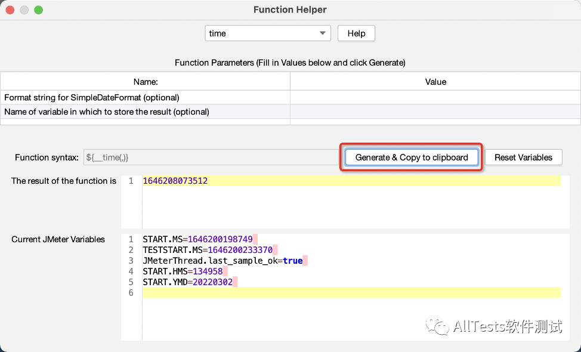Click the result value 1646208073512
Viewport: 581px width, 352px height.
click(175, 181)
